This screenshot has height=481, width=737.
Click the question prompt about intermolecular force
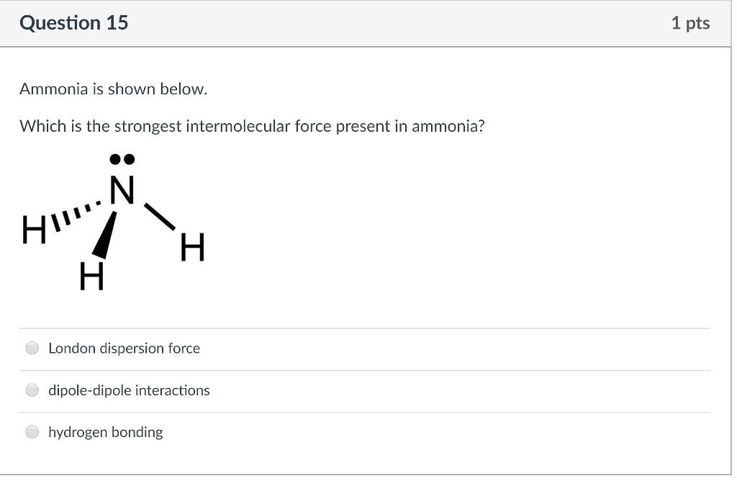click(x=252, y=126)
